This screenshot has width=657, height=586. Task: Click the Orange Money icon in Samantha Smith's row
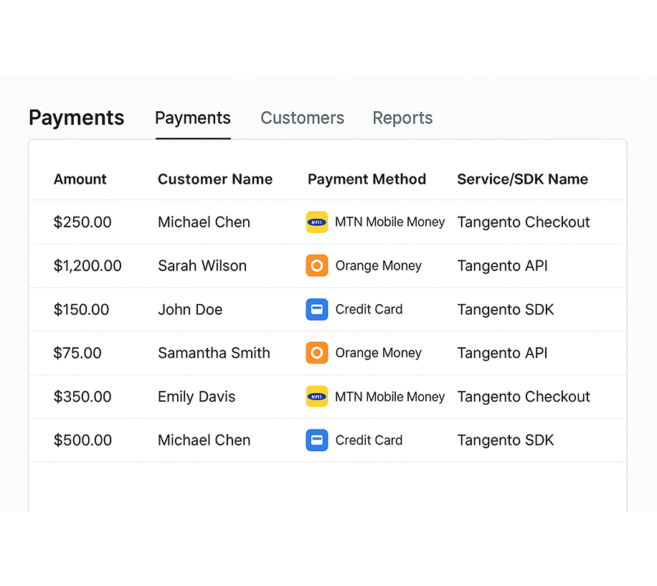tap(317, 353)
